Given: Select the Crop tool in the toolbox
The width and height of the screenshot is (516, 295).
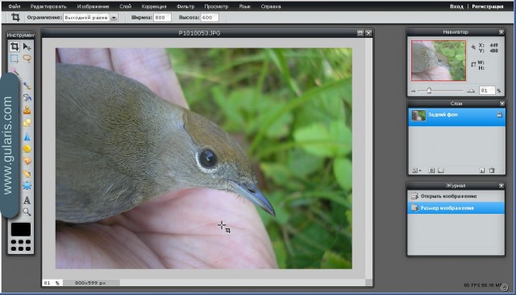Looking at the screenshot, I should coord(15,47).
